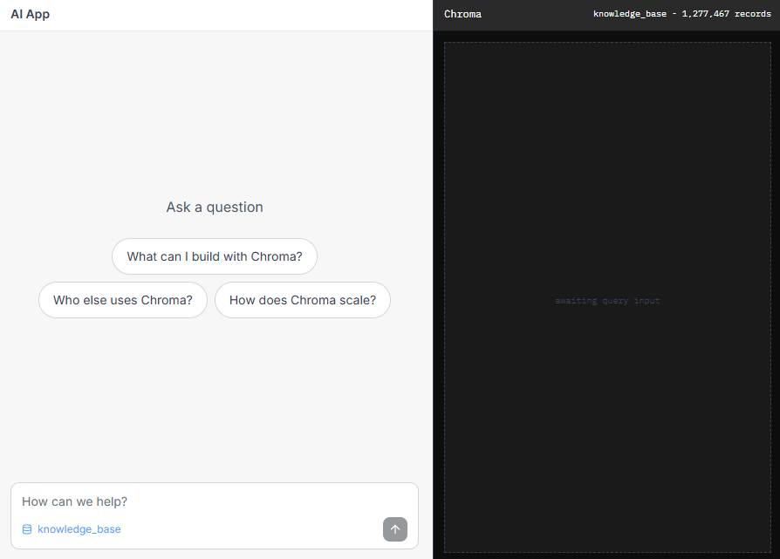This screenshot has height=559, width=780.
Task: Open the knowledge_base collection link
Action: pos(79,529)
